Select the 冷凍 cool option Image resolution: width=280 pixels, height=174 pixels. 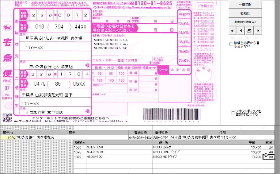click(x=174, y=70)
